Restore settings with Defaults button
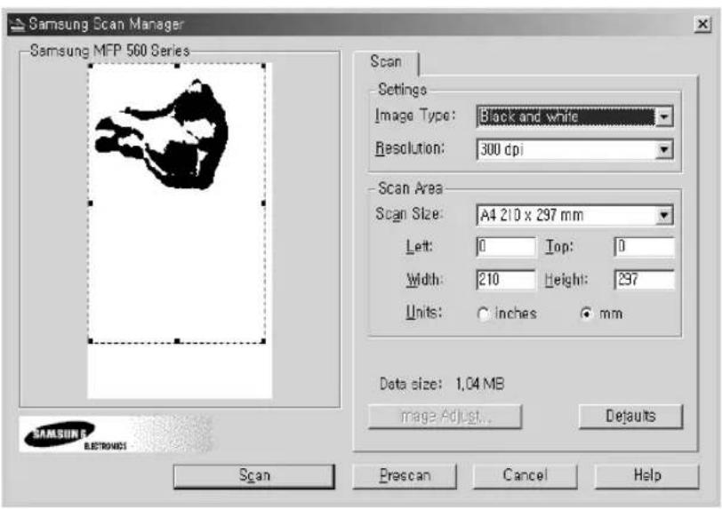Screen dimensions: 722x509 [630, 417]
